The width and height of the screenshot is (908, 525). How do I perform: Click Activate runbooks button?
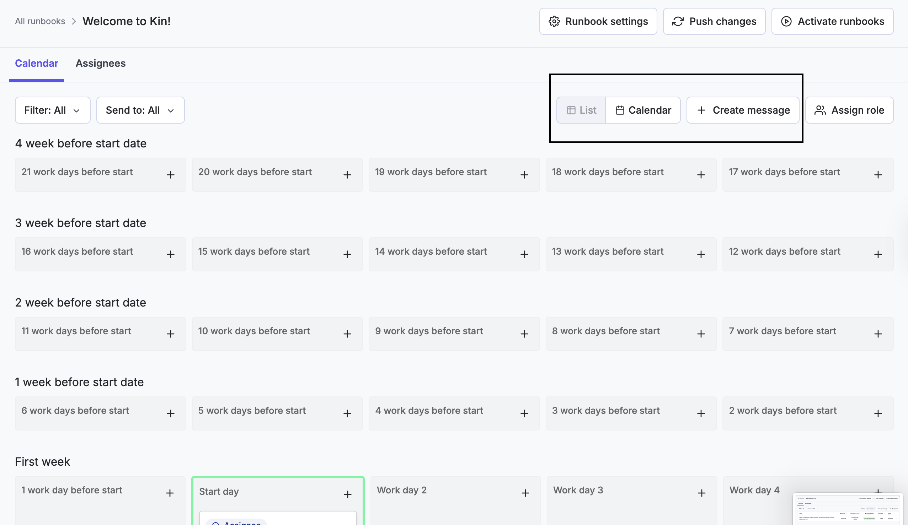point(832,21)
